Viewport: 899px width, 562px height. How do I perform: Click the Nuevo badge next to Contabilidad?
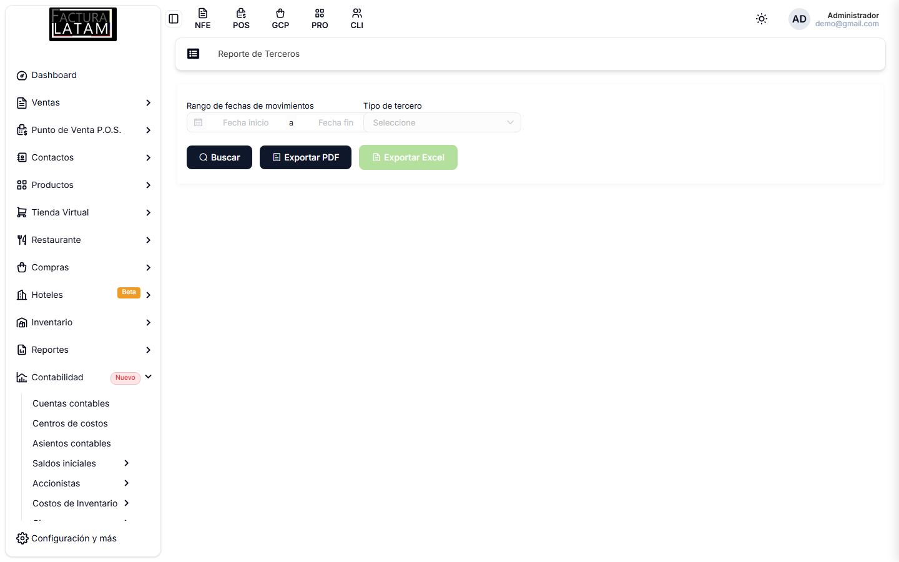(125, 378)
